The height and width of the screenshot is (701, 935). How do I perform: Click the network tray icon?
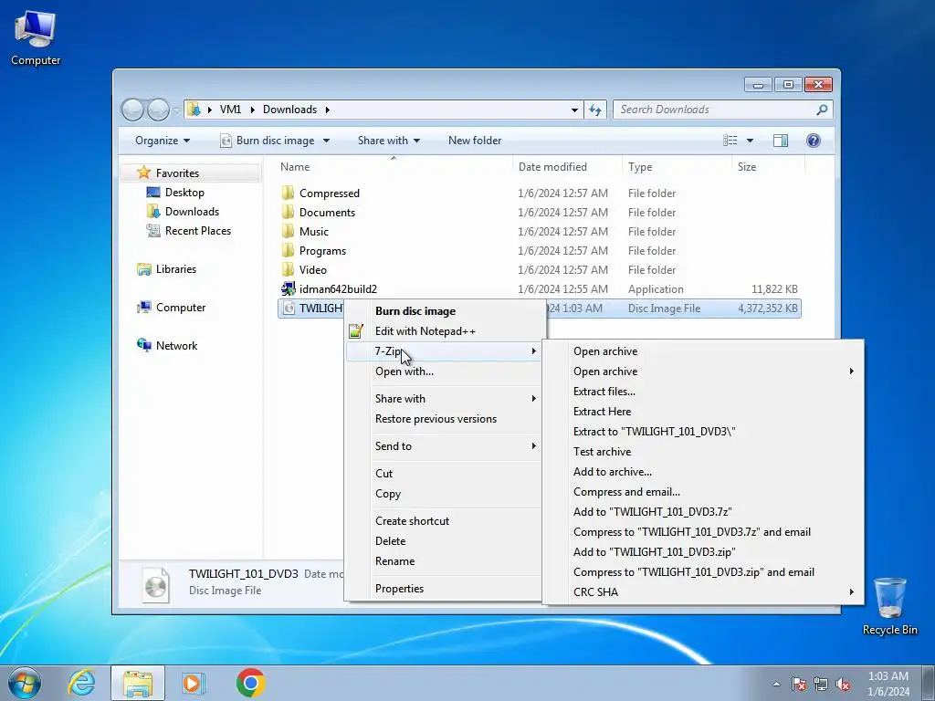pyautogui.click(x=821, y=684)
